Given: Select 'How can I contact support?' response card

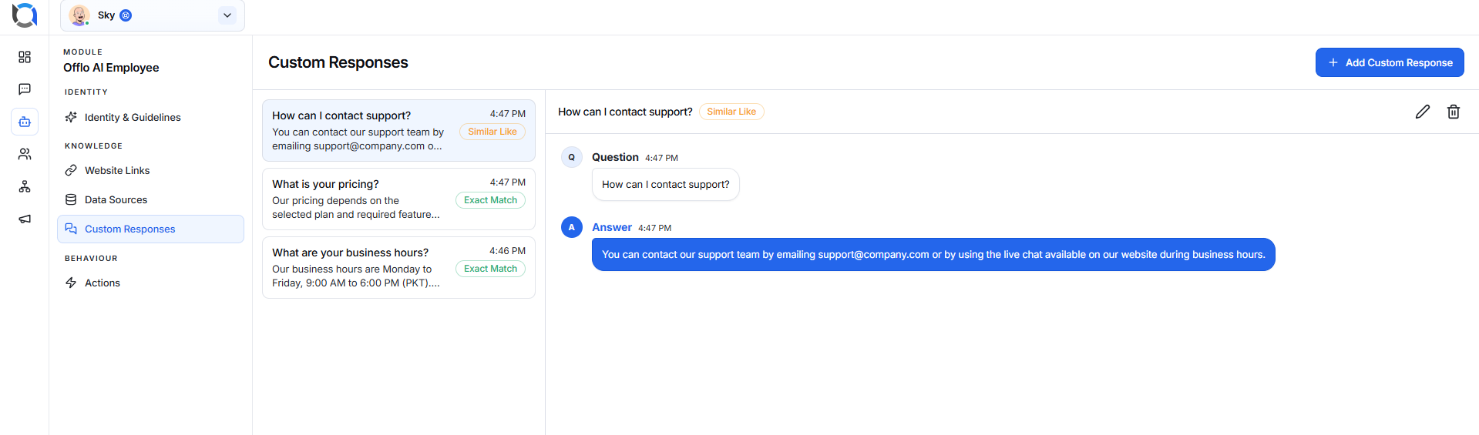Looking at the screenshot, I should point(398,130).
